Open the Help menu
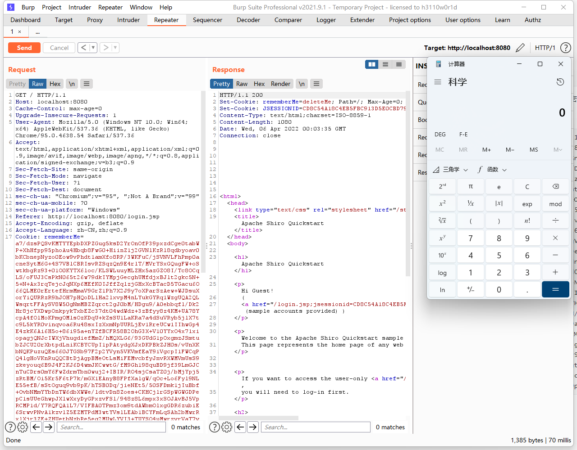 166,7
